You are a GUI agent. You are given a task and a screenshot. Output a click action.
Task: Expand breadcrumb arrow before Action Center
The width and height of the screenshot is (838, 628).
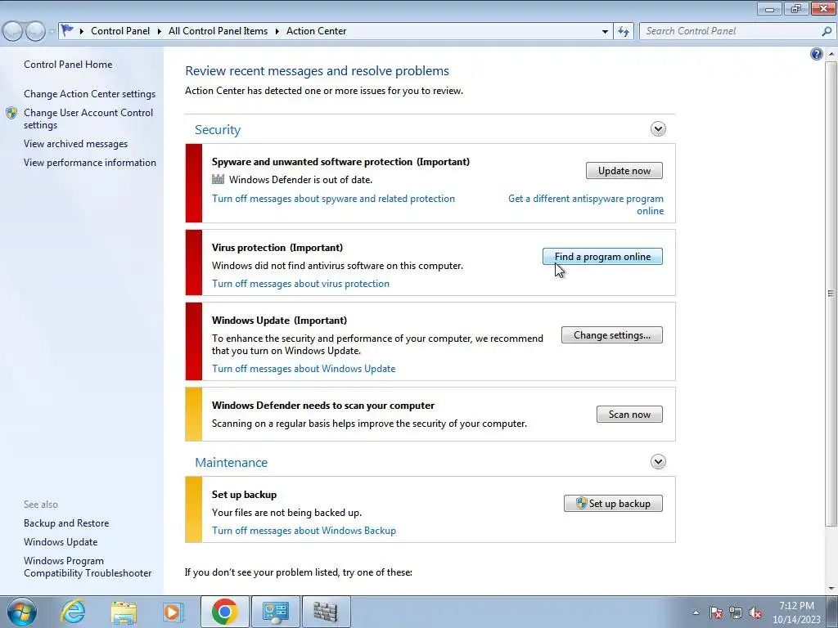pyautogui.click(x=277, y=31)
